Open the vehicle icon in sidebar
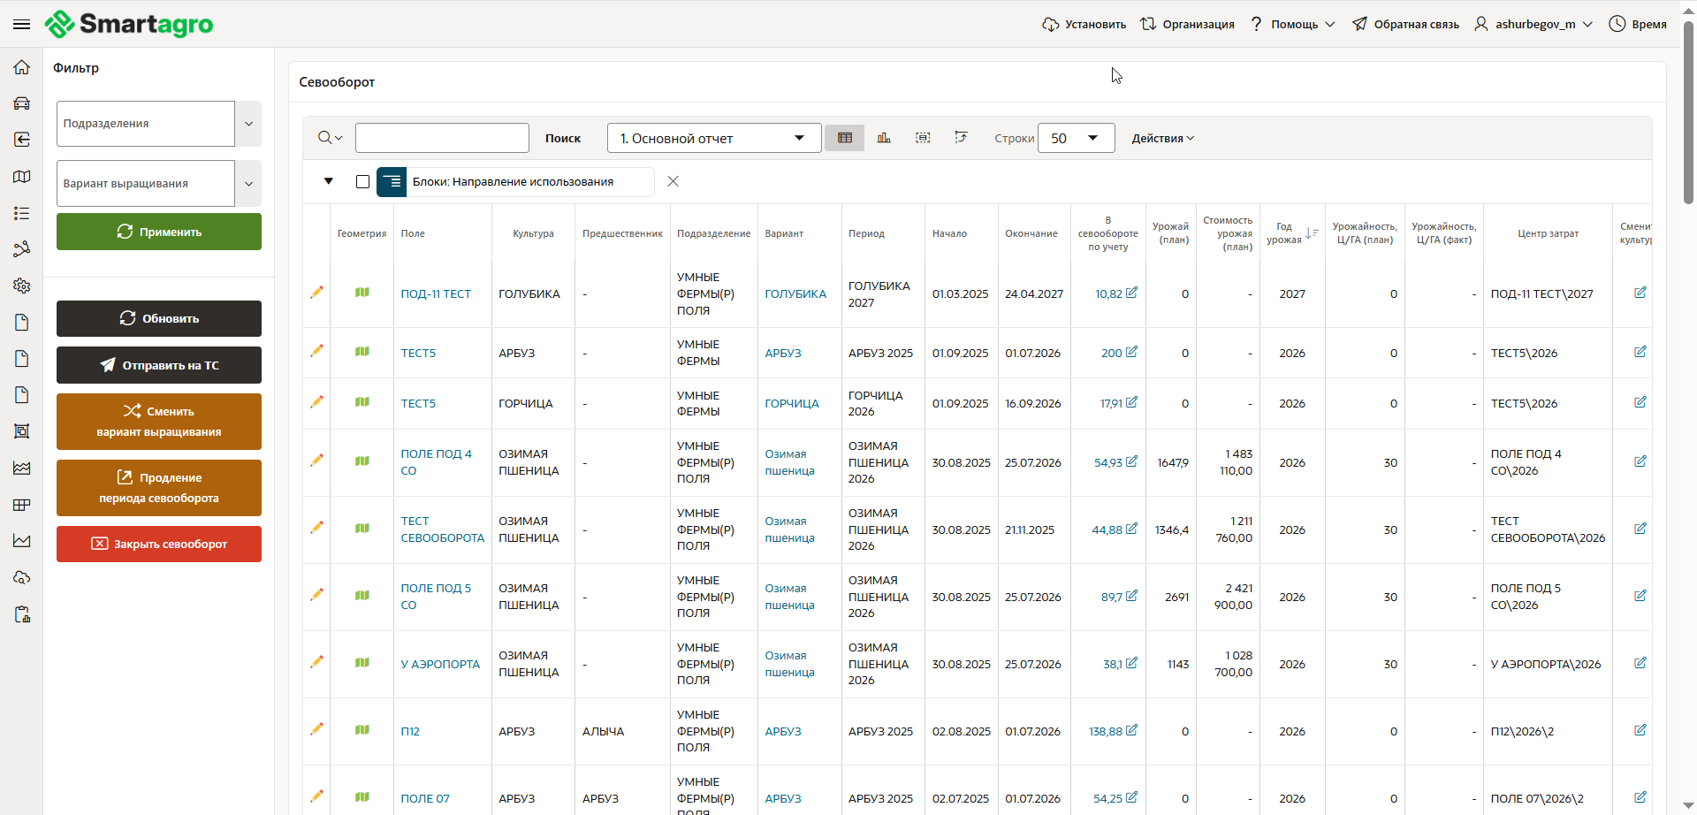The width and height of the screenshot is (1697, 815). tap(22, 103)
